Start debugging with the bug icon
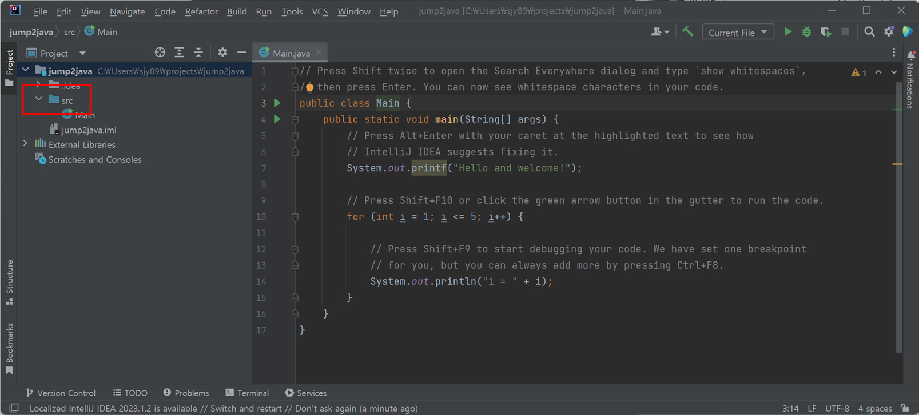 [x=806, y=32]
